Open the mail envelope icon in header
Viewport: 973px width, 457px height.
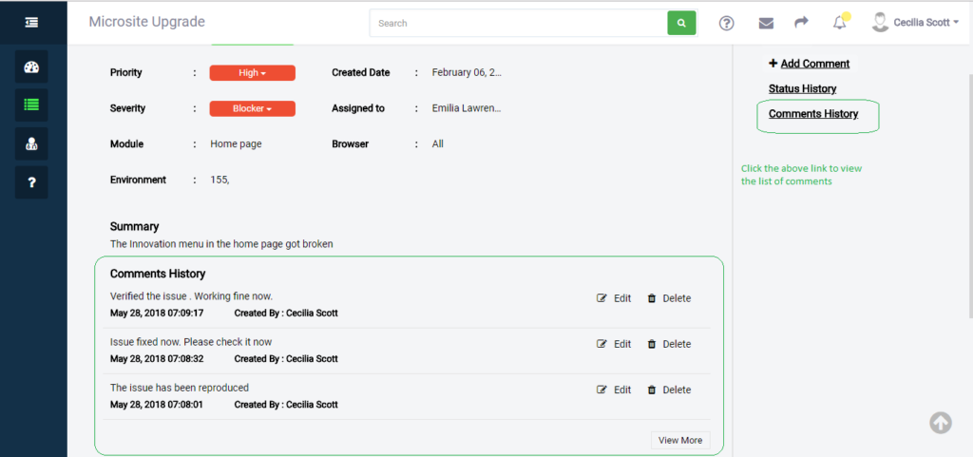(x=766, y=23)
